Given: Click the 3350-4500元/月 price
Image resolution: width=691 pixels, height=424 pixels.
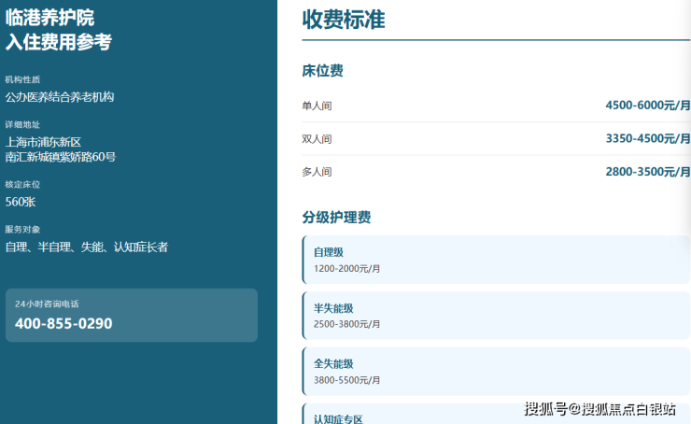Looking at the screenshot, I should pyautogui.click(x=648, y=138).
